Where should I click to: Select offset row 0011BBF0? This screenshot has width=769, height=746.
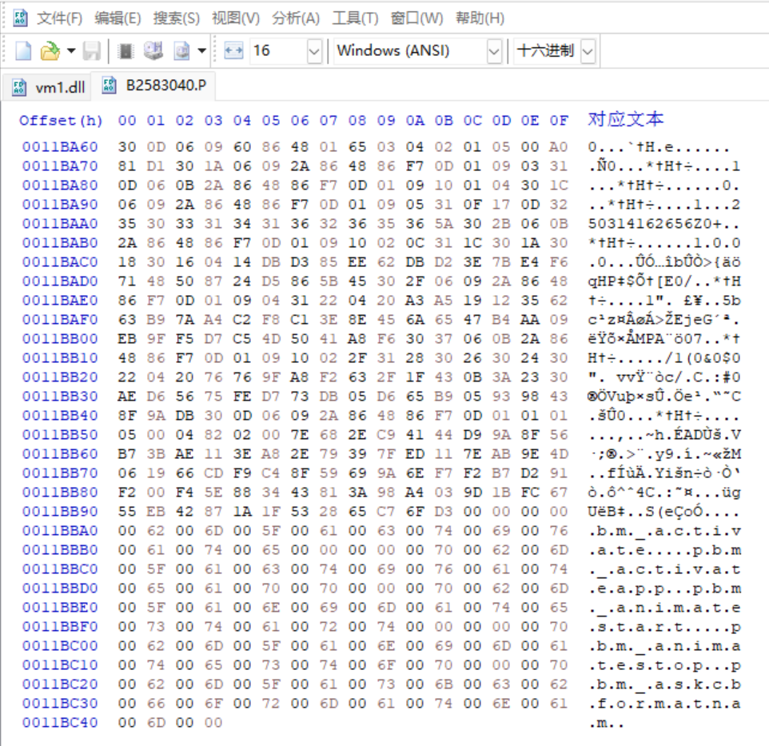point(60,627)
